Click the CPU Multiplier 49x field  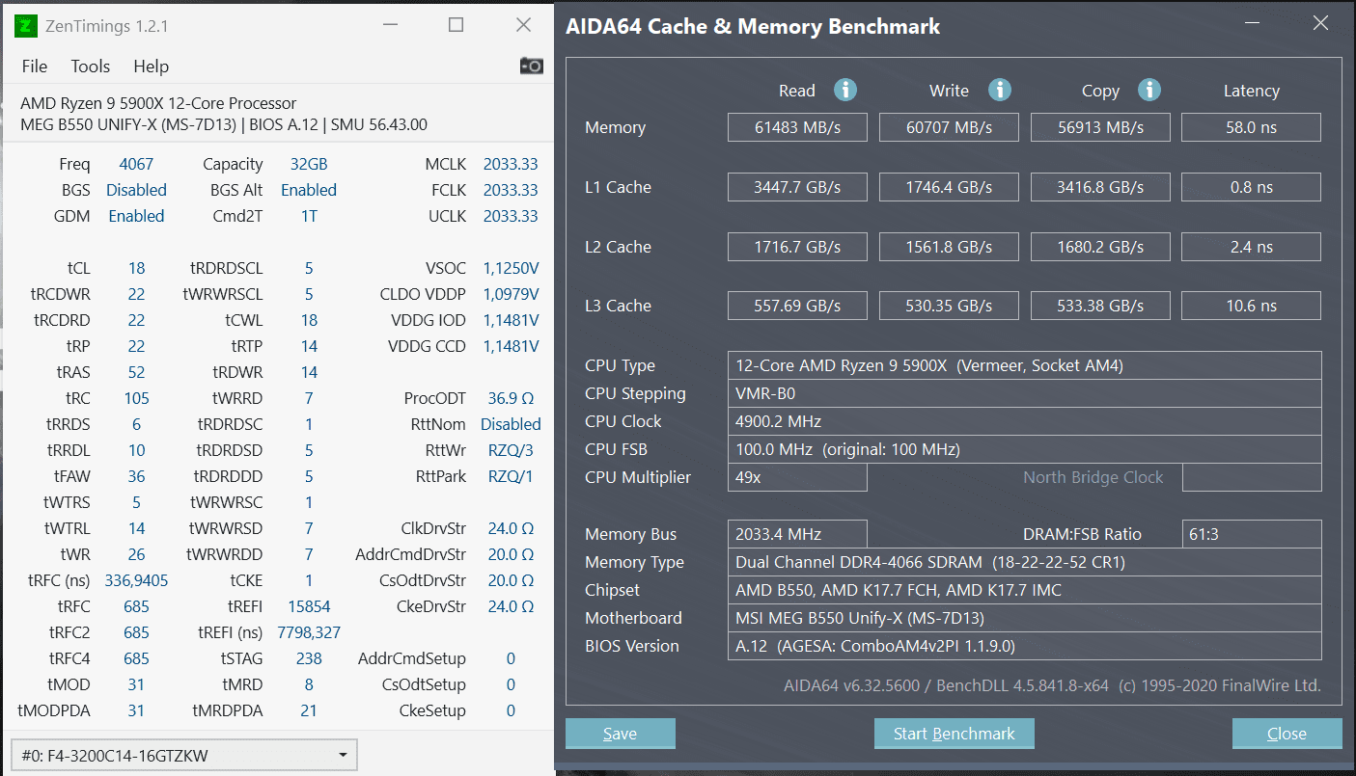coord(797,477)
